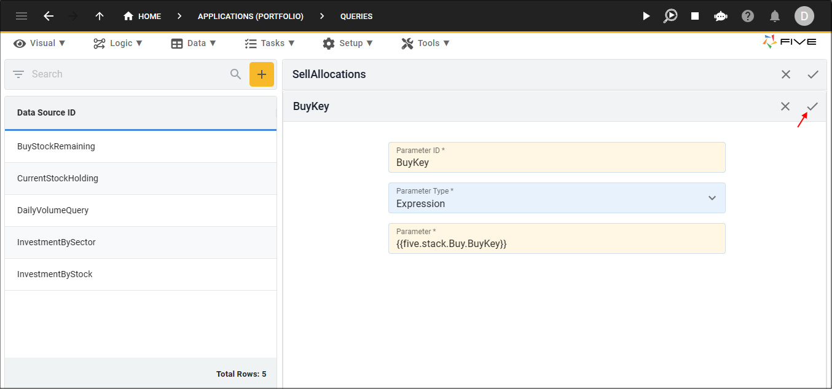
Task: Save the SellAllocations form with the checkmark
Action: pos(813,74)
